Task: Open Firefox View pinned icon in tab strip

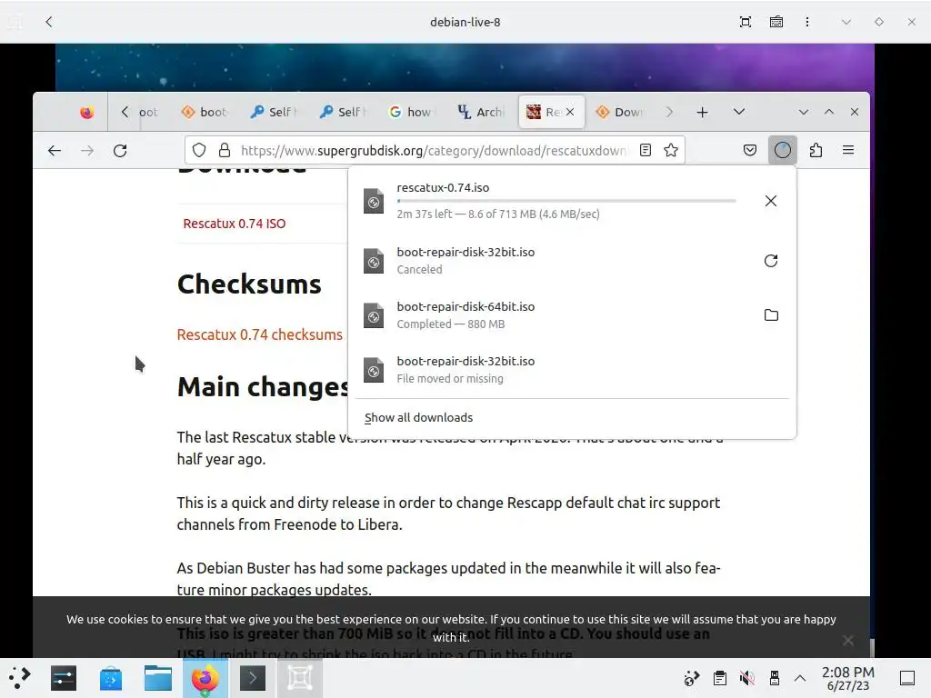Action: coord(86,112)
